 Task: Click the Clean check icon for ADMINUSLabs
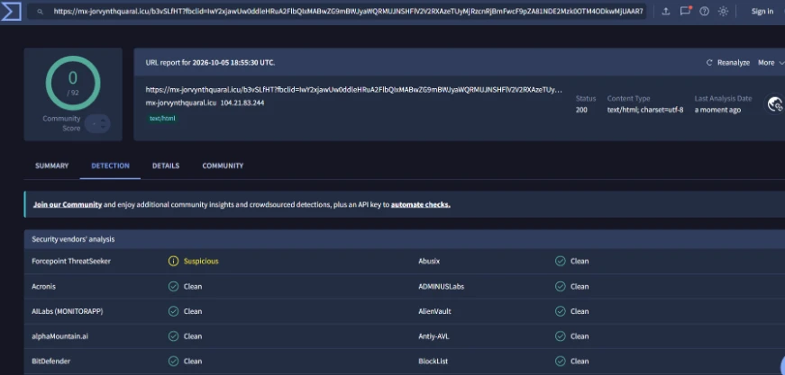[561, 287]
